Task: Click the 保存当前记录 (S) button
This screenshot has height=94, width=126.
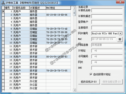Action: pos(112,82)
